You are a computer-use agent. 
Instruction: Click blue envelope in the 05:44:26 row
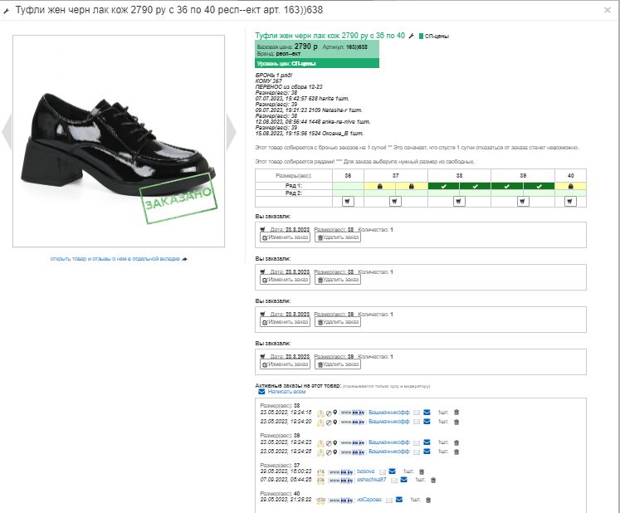[403, 480]
